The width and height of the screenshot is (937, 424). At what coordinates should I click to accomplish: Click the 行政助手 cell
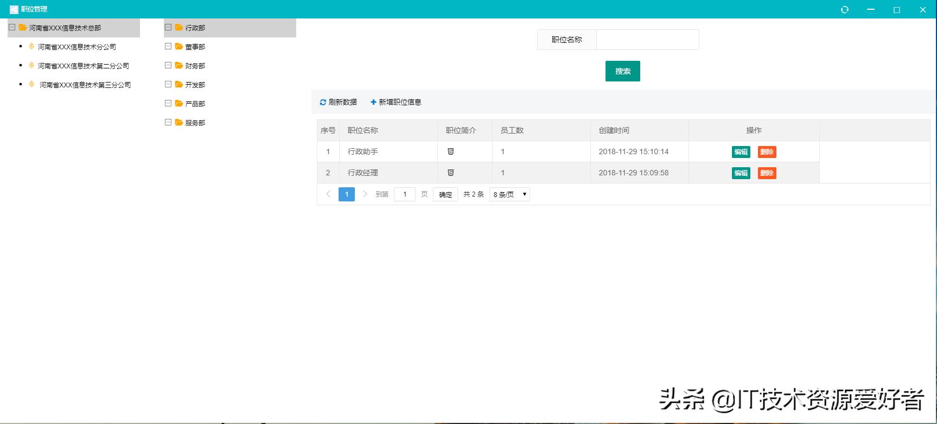[x=388, y=151]
